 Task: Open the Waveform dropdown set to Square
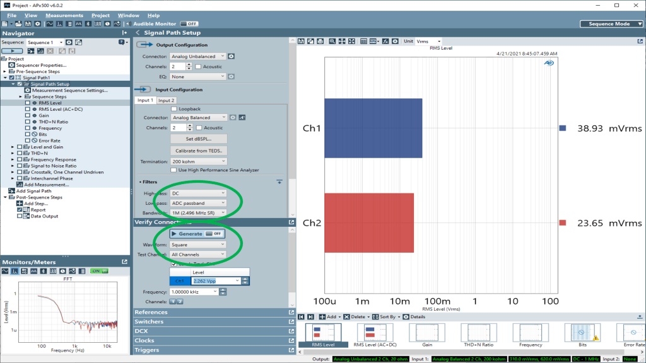[198, 245]
